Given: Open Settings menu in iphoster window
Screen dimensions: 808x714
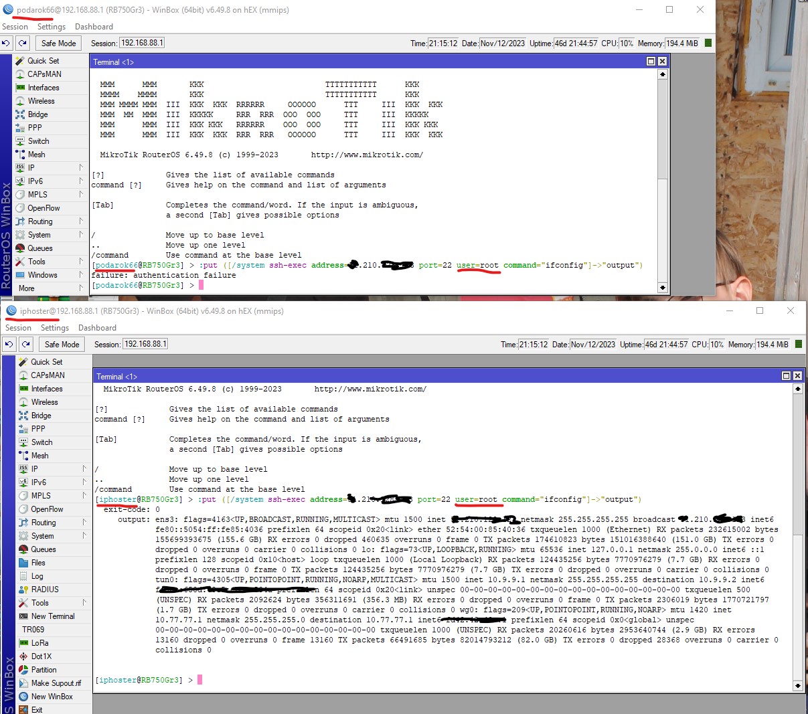Looking at the screenshot, I should click(55, 328).
